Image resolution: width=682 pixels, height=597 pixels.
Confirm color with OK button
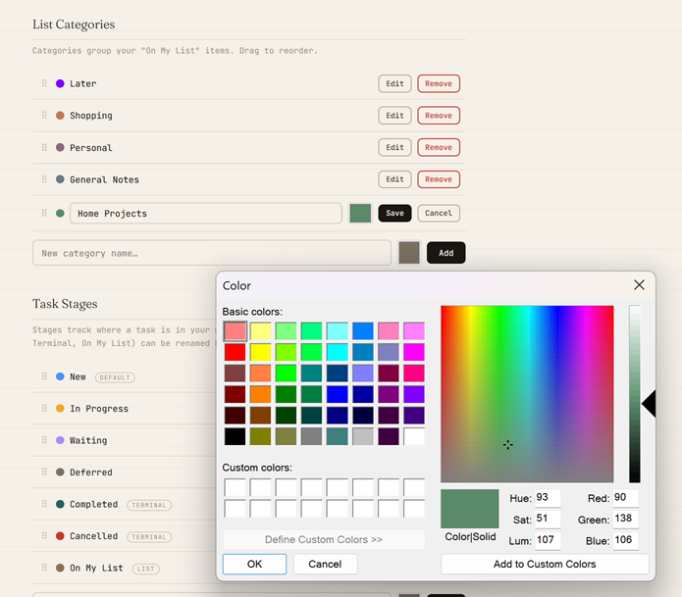(254, 564)
